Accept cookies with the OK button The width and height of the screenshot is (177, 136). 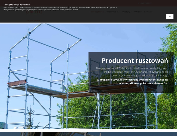(x=170, y=17)
